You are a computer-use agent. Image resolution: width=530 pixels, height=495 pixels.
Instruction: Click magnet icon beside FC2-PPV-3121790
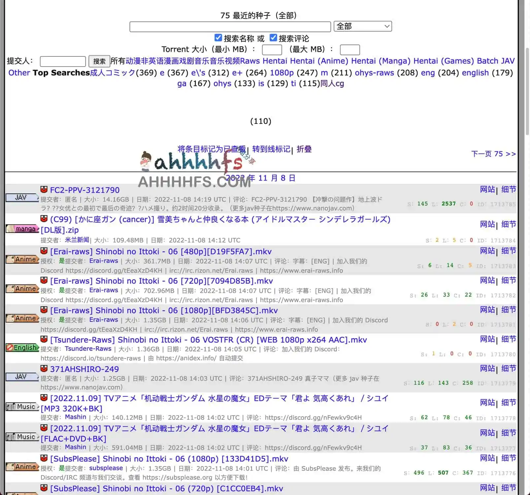(x=44, y=189)
